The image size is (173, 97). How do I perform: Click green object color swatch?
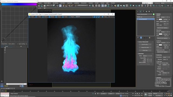click(154, 14)
